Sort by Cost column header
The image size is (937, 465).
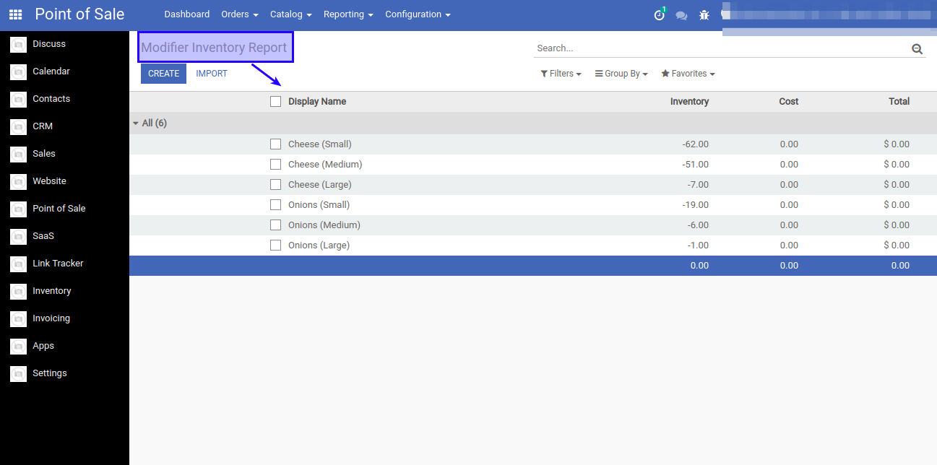pos(789,102)
